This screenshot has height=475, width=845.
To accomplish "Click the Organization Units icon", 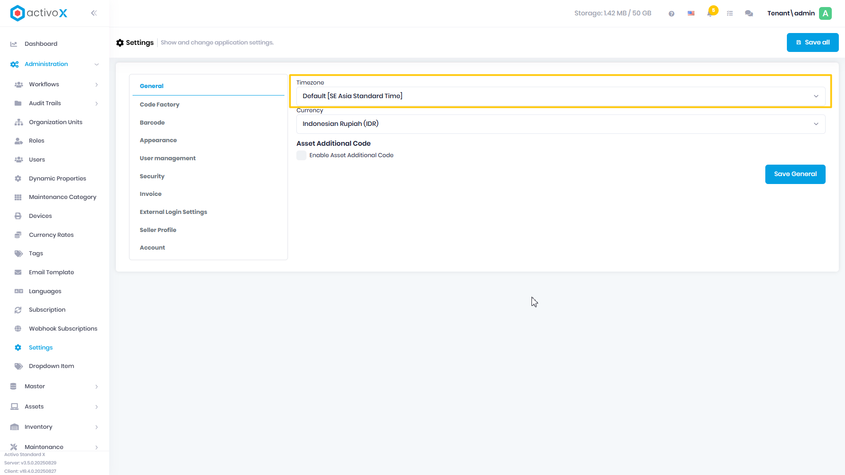I will point(18,122).
